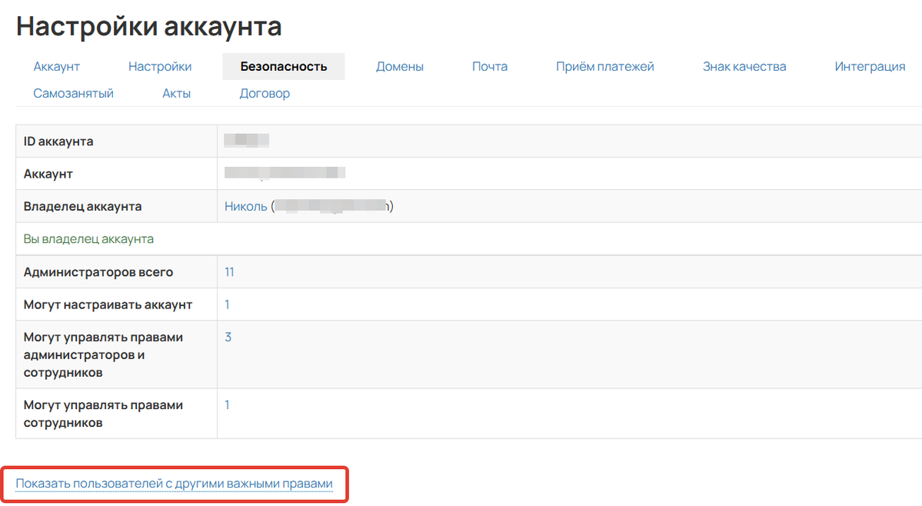View users who can configure the account
The width and height of the screenshot is (922, 506).
coord(226,304)
